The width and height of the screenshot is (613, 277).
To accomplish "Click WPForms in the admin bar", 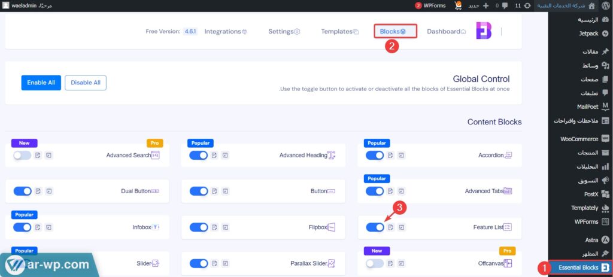I will (430, 5).
